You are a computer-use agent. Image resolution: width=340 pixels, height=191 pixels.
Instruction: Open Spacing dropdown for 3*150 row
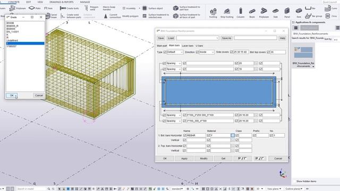click(174, 121)
